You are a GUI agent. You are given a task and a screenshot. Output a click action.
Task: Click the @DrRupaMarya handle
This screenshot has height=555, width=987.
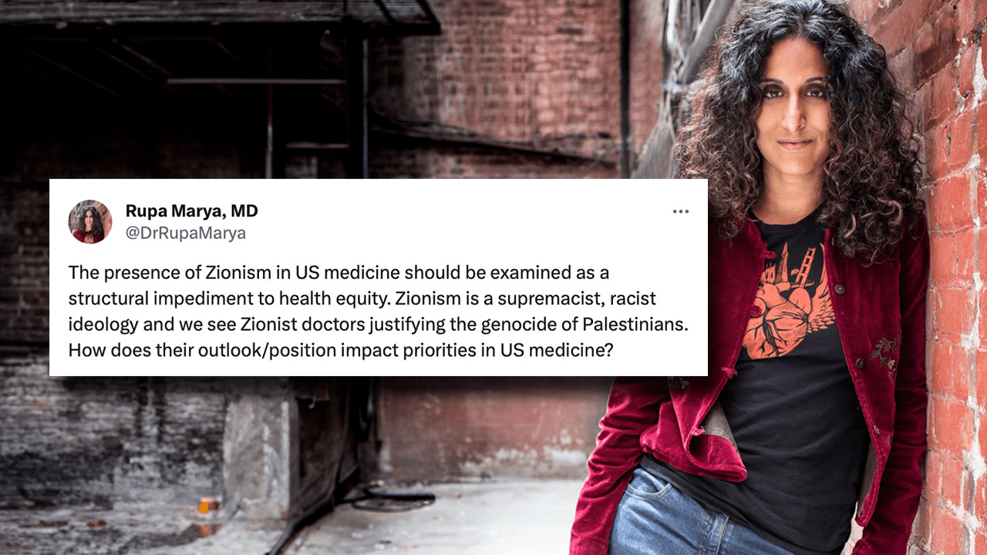(x=185, y=233)
